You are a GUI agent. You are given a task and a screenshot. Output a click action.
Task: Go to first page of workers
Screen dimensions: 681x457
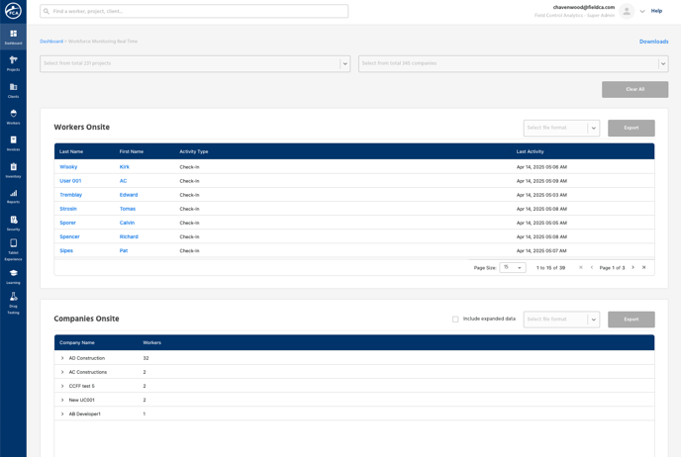pos(581,267)
